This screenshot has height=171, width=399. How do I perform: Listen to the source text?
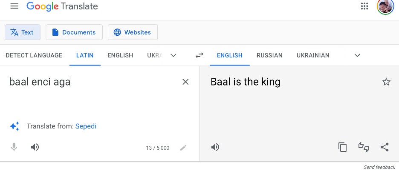point(35,147)
